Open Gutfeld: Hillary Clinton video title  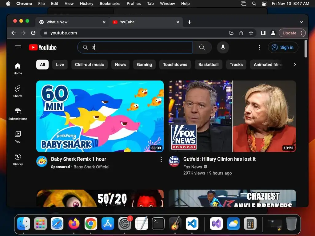coord(219,159)
